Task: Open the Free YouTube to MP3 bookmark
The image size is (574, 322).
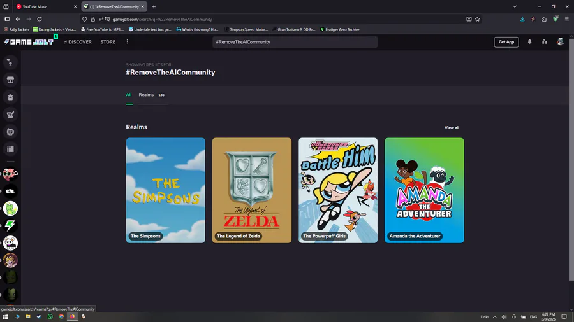Action: pyautogui.click(x=103, y=29)
